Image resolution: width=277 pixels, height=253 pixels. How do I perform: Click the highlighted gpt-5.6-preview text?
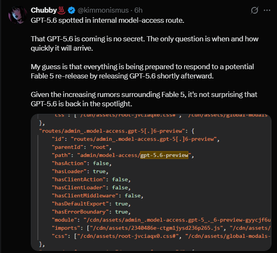(164, 155)
